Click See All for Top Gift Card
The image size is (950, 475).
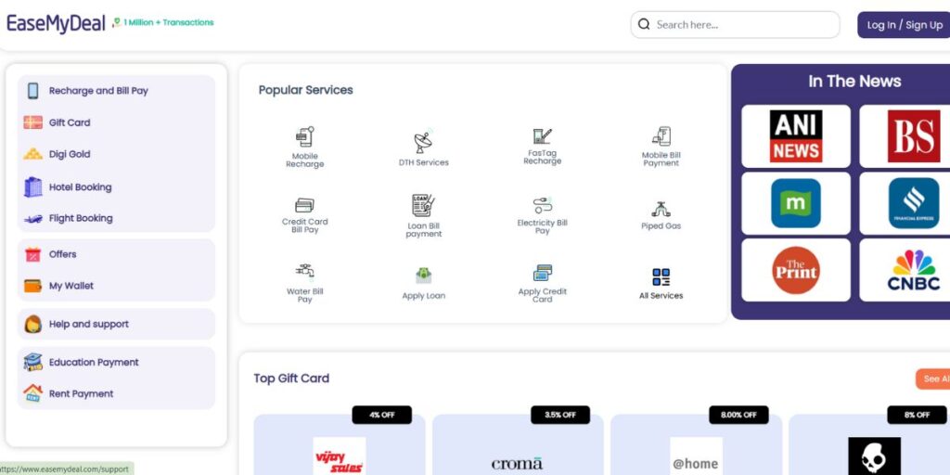click(933, 379)
